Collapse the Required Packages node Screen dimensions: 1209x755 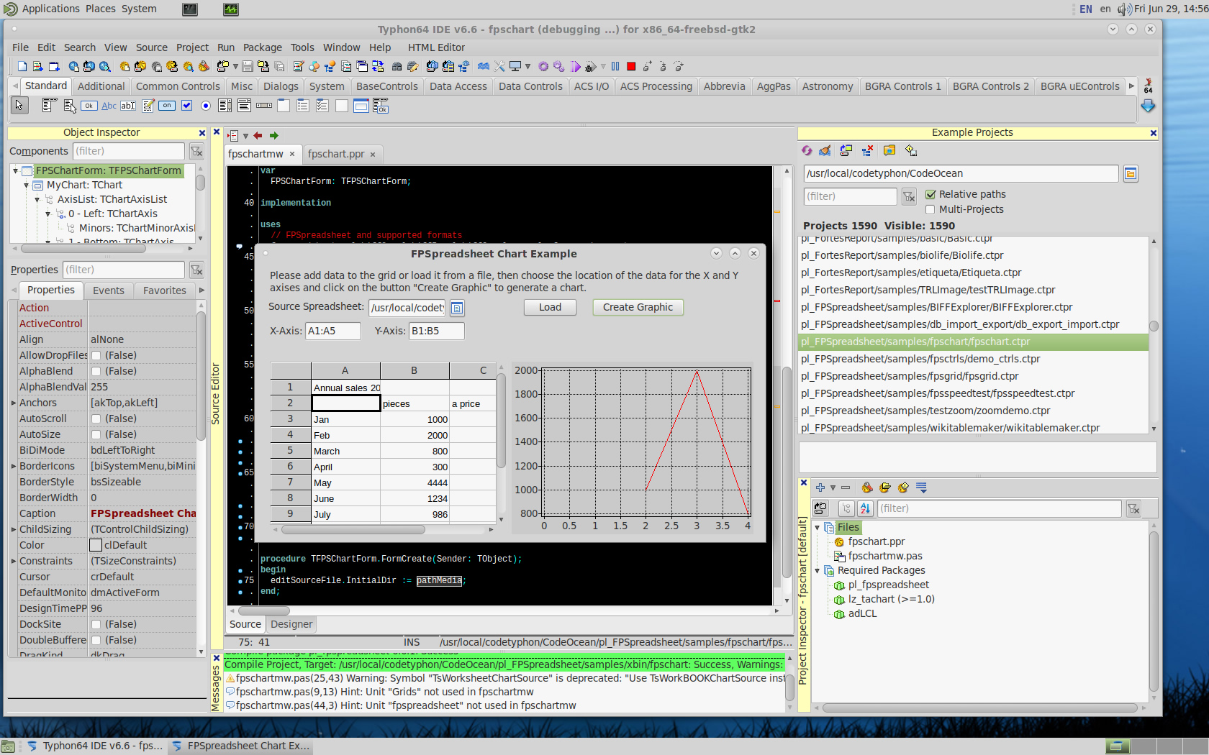818,570
